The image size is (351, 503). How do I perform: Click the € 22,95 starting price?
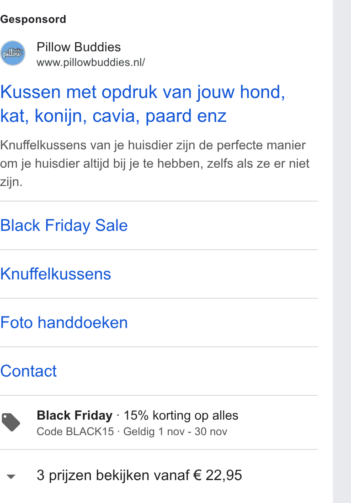(218, 476)
